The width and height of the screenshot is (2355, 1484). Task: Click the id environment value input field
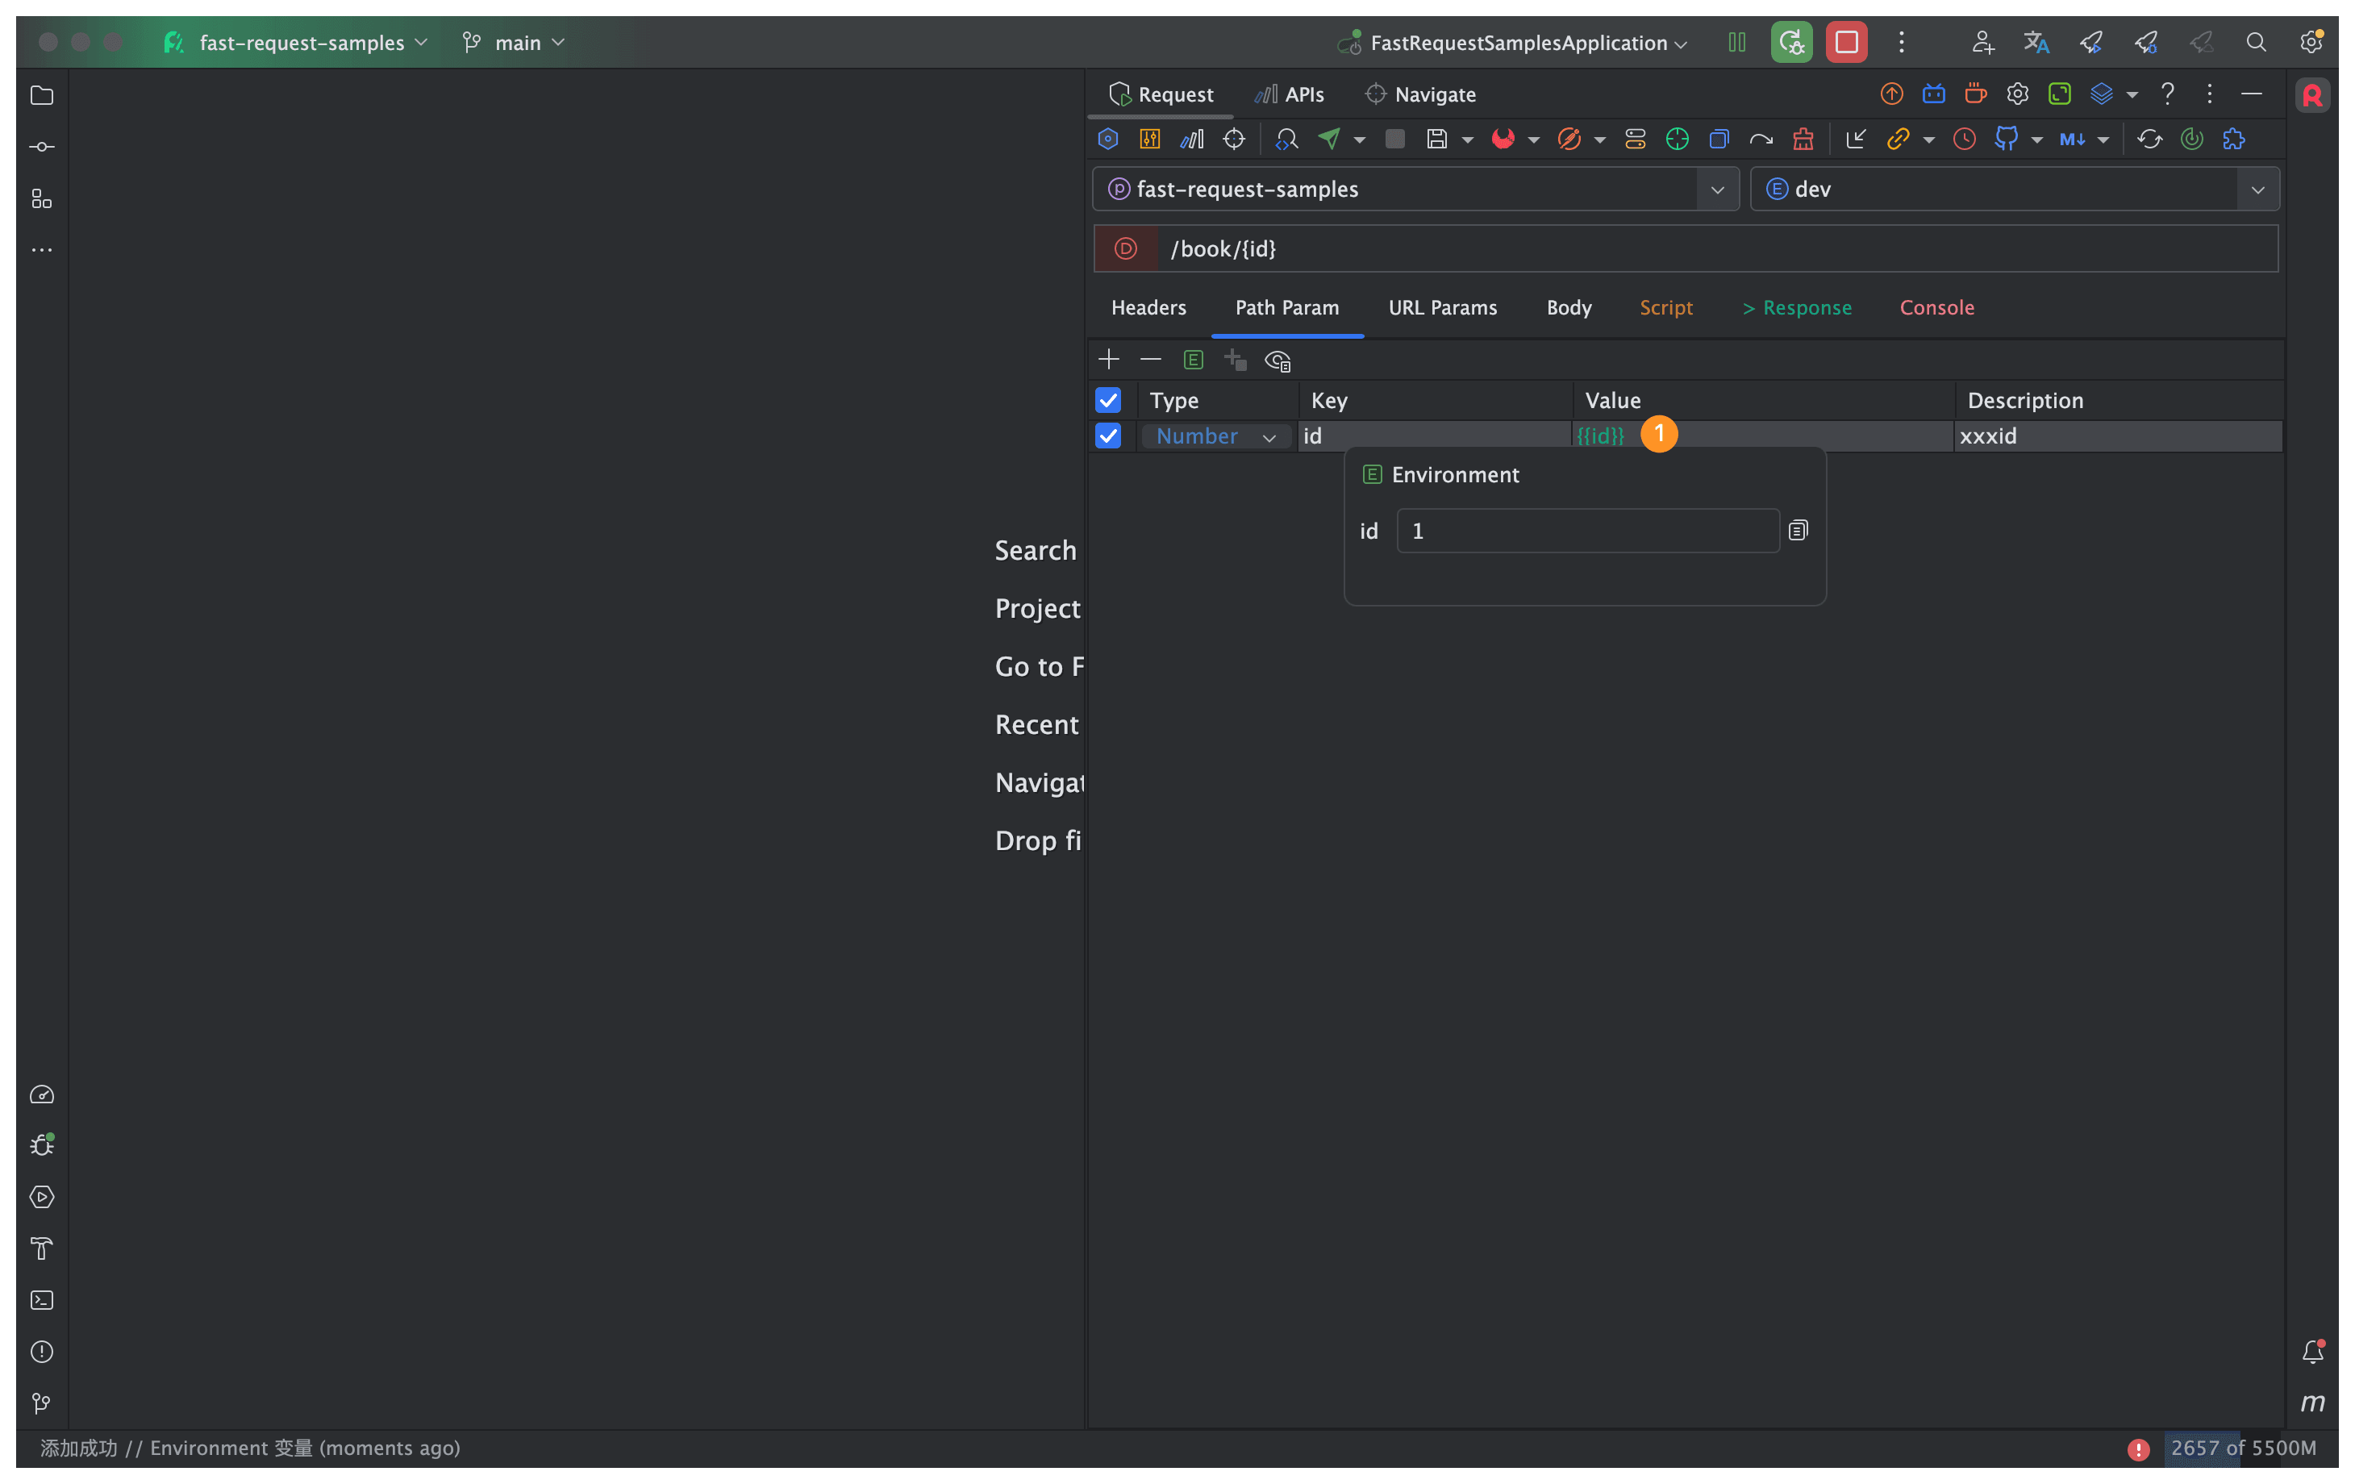coord(1587,530)
